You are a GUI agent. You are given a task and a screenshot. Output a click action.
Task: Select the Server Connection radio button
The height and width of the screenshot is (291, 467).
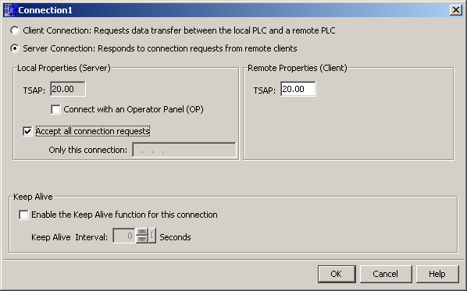tap(15, 48)
